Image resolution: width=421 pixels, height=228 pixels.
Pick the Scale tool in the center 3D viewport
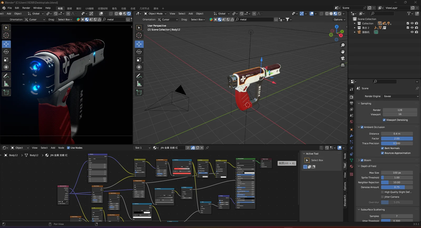139,60
